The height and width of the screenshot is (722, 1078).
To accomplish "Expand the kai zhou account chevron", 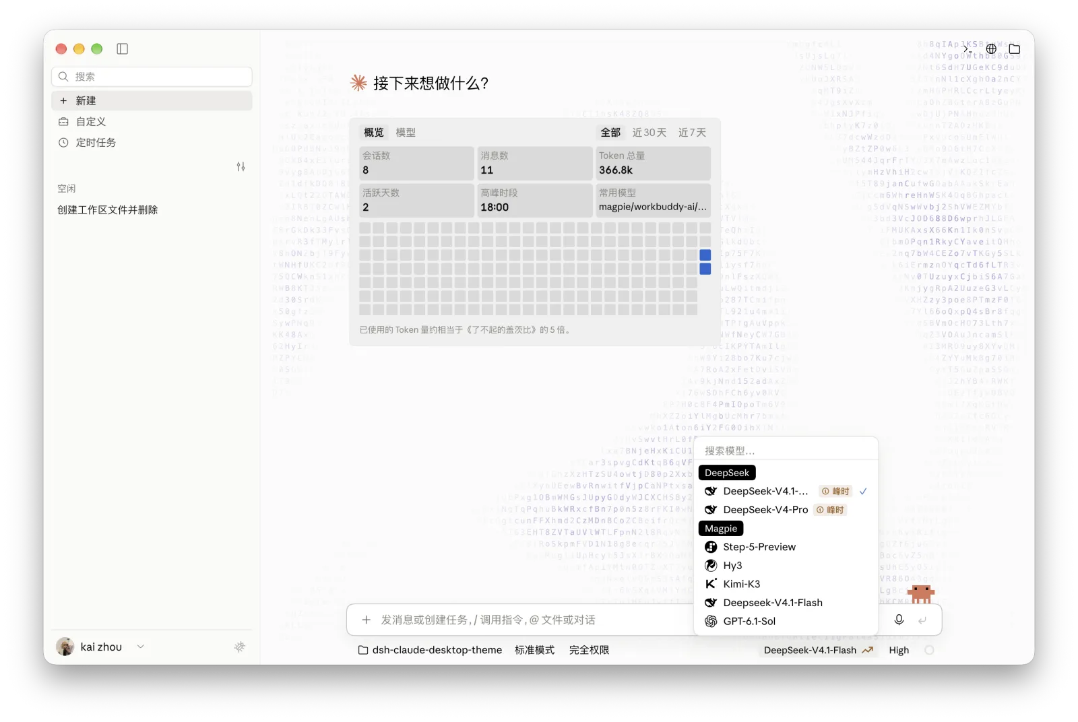I will point(141,647).
